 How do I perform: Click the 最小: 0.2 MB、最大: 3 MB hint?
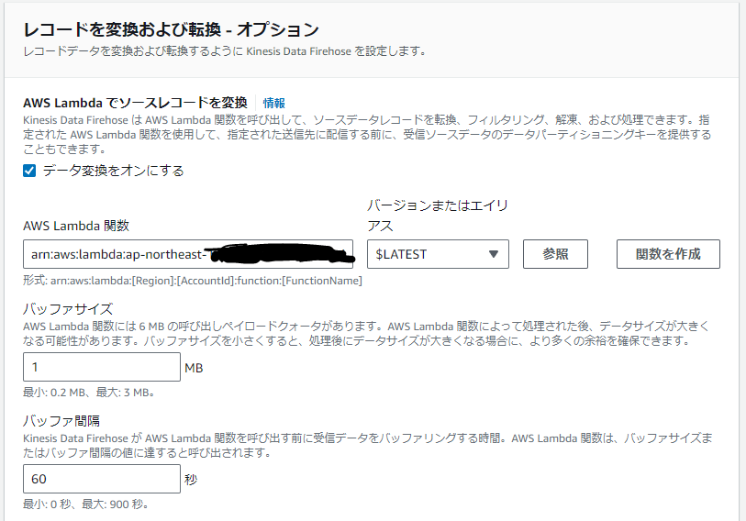pyautogui.click(x=88, y=393)
